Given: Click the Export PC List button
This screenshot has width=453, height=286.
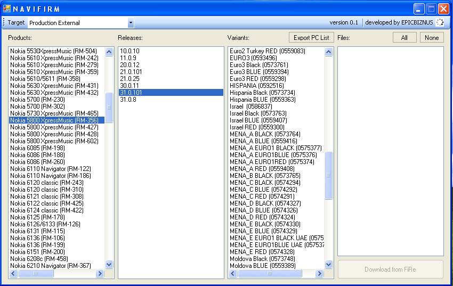Looking at the screenshot, I should (311, 37).
